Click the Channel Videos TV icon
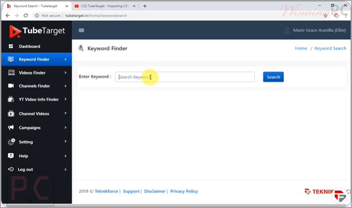This screenshot has width=352, height=208. 11,114
